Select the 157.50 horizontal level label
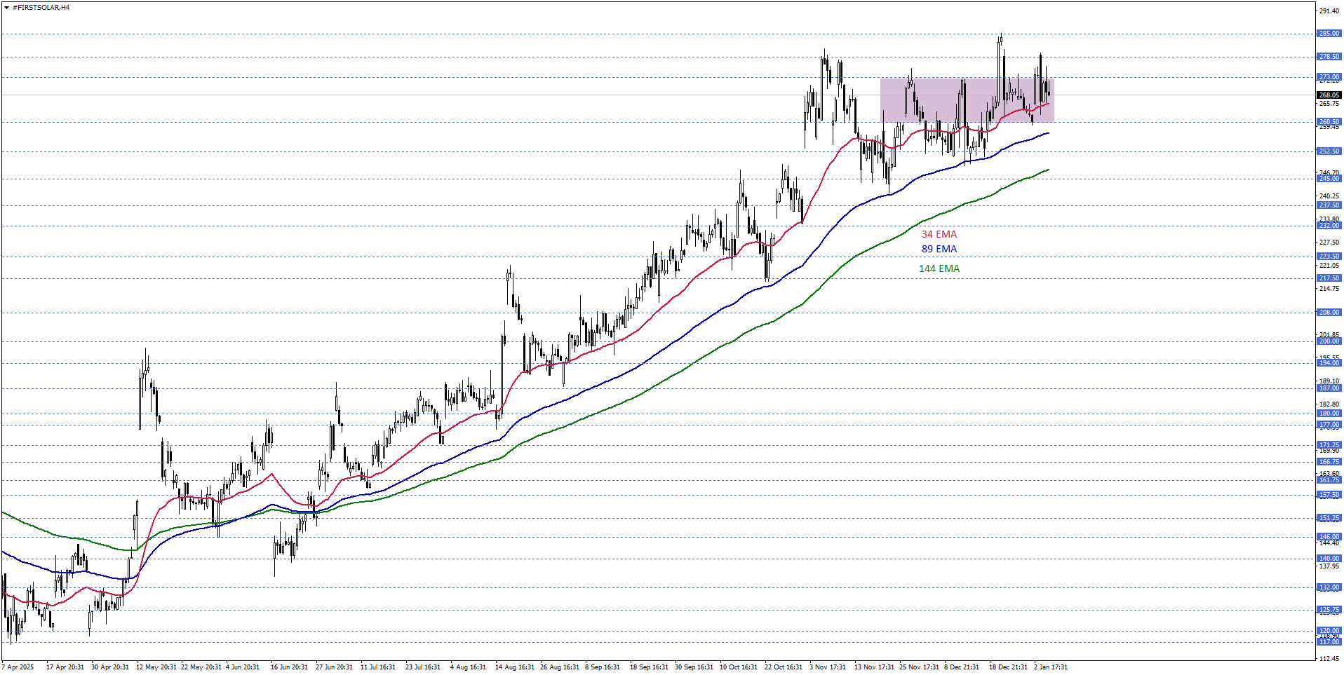Screen dimensions: 1344x675 click(1329, 495)
